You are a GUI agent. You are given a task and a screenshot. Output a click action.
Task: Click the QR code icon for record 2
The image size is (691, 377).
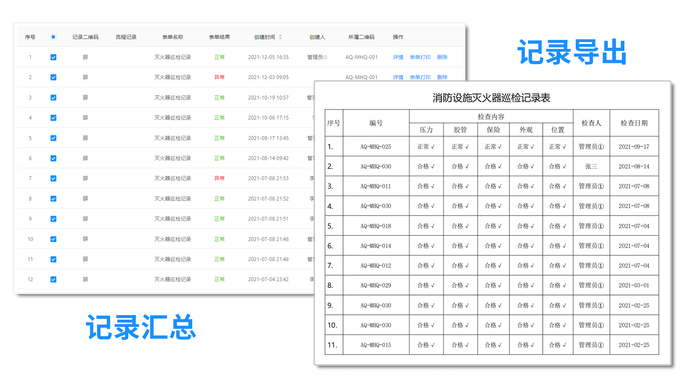(x=85, y=77)
